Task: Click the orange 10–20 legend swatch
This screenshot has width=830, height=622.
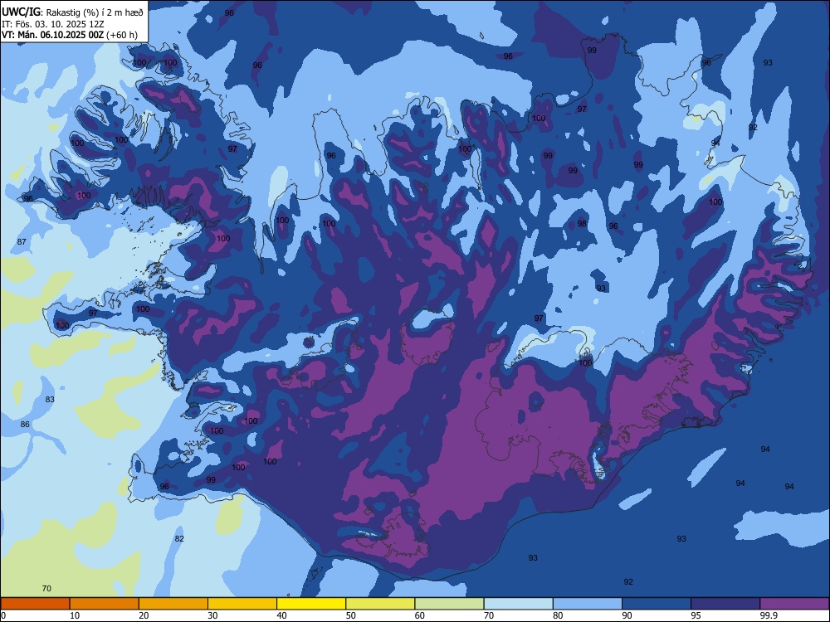Action: tap(105, 604)
